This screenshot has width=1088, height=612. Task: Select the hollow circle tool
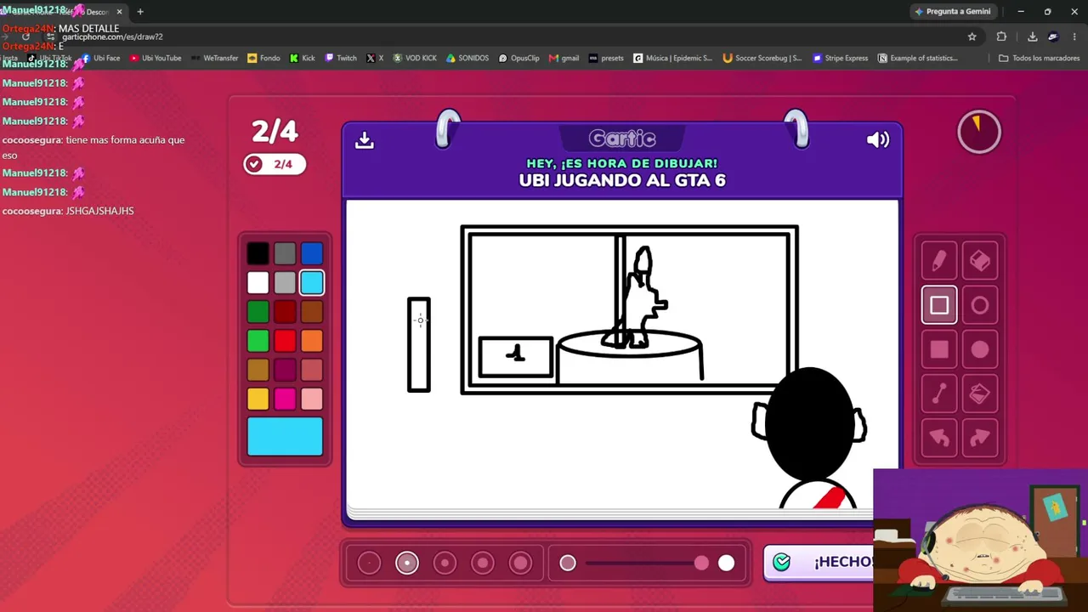pos(980,305)
